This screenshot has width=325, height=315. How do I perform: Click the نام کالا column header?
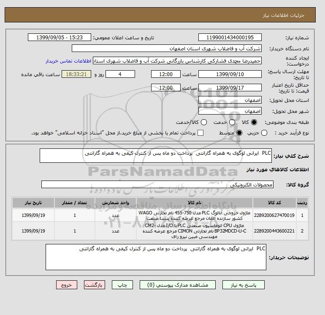(195, 203)
